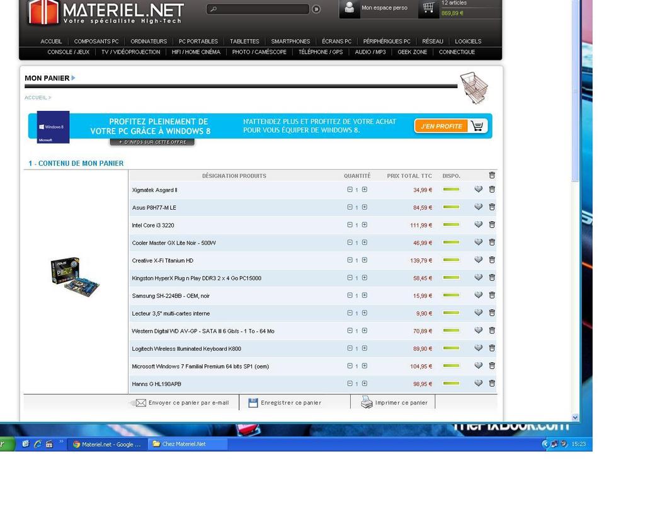Expand '+ D'infos sur cette offre'
Image resolution: width=645 pixels, height=516 pixels.
(x=152, y=142)
